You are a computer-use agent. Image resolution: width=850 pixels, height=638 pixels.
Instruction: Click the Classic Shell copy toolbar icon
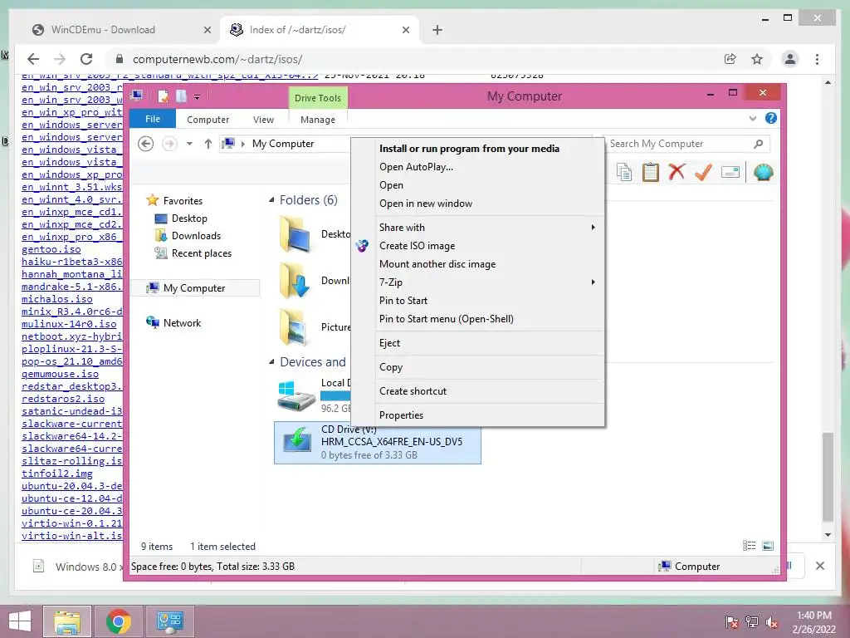point(624,173)
